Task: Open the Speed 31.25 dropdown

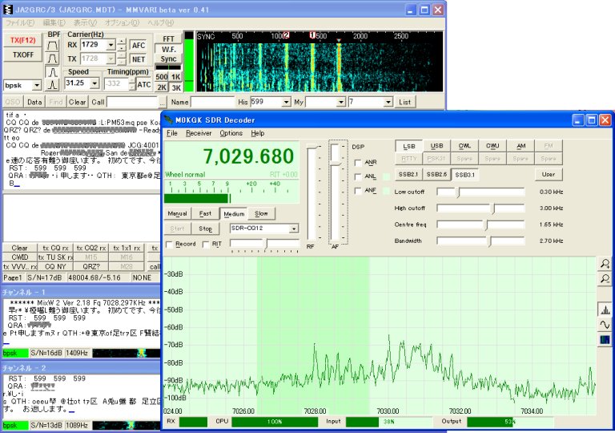Action: (94, 83)
